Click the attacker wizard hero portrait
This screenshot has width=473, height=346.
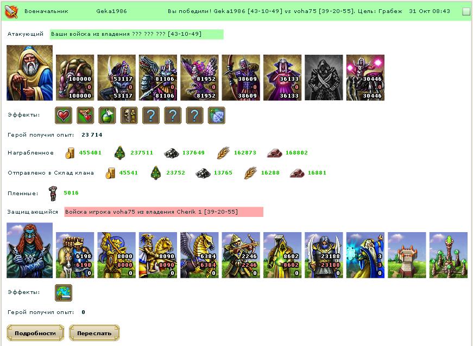[x=29, y=73]
